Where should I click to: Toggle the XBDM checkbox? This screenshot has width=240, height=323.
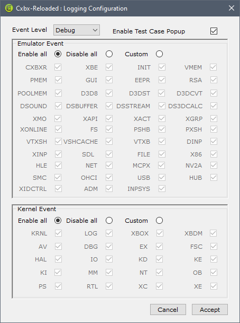[214, 233]
